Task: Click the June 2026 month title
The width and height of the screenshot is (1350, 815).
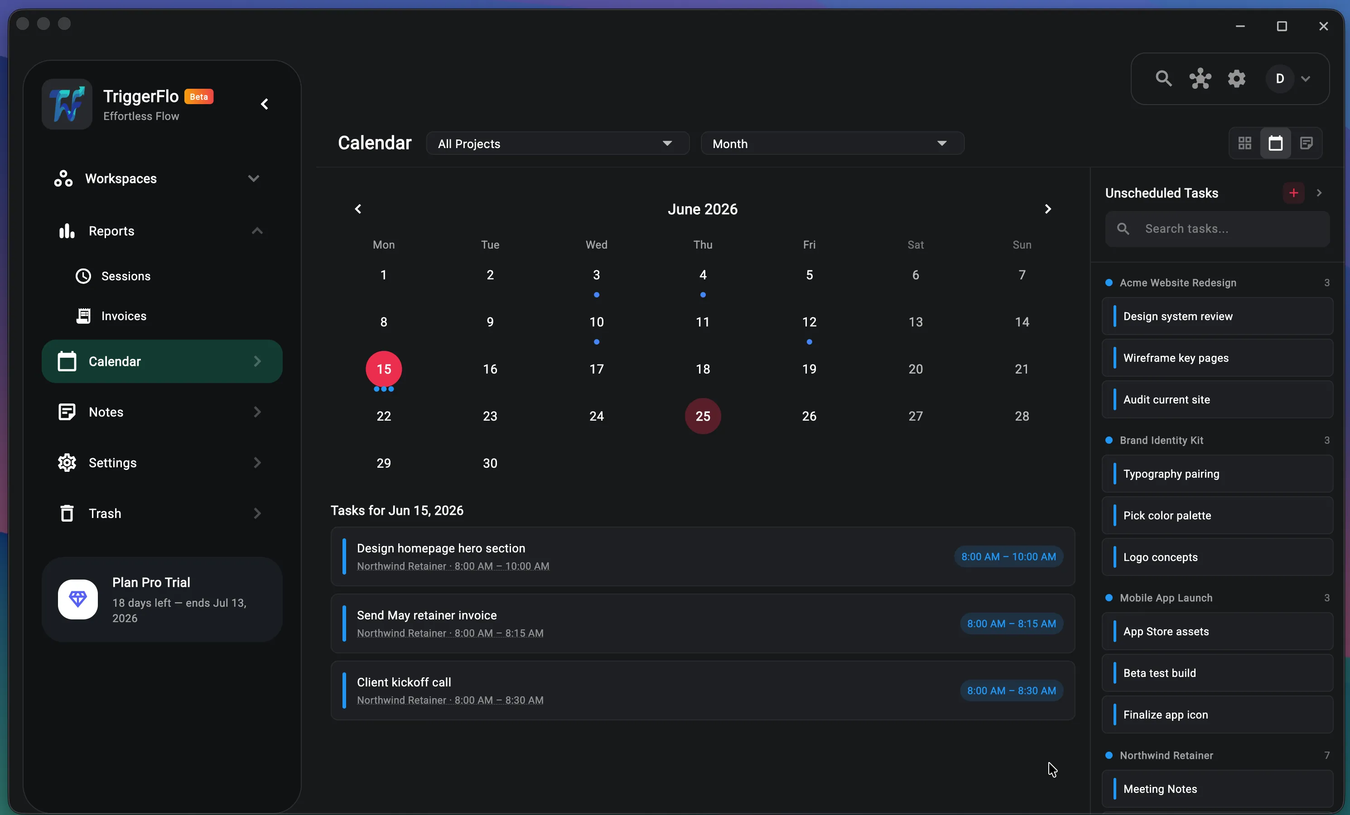Action: click(x=702, y=209)
